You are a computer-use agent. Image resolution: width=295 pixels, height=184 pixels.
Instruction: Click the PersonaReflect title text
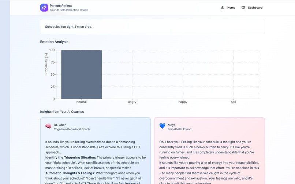[61, 6]
